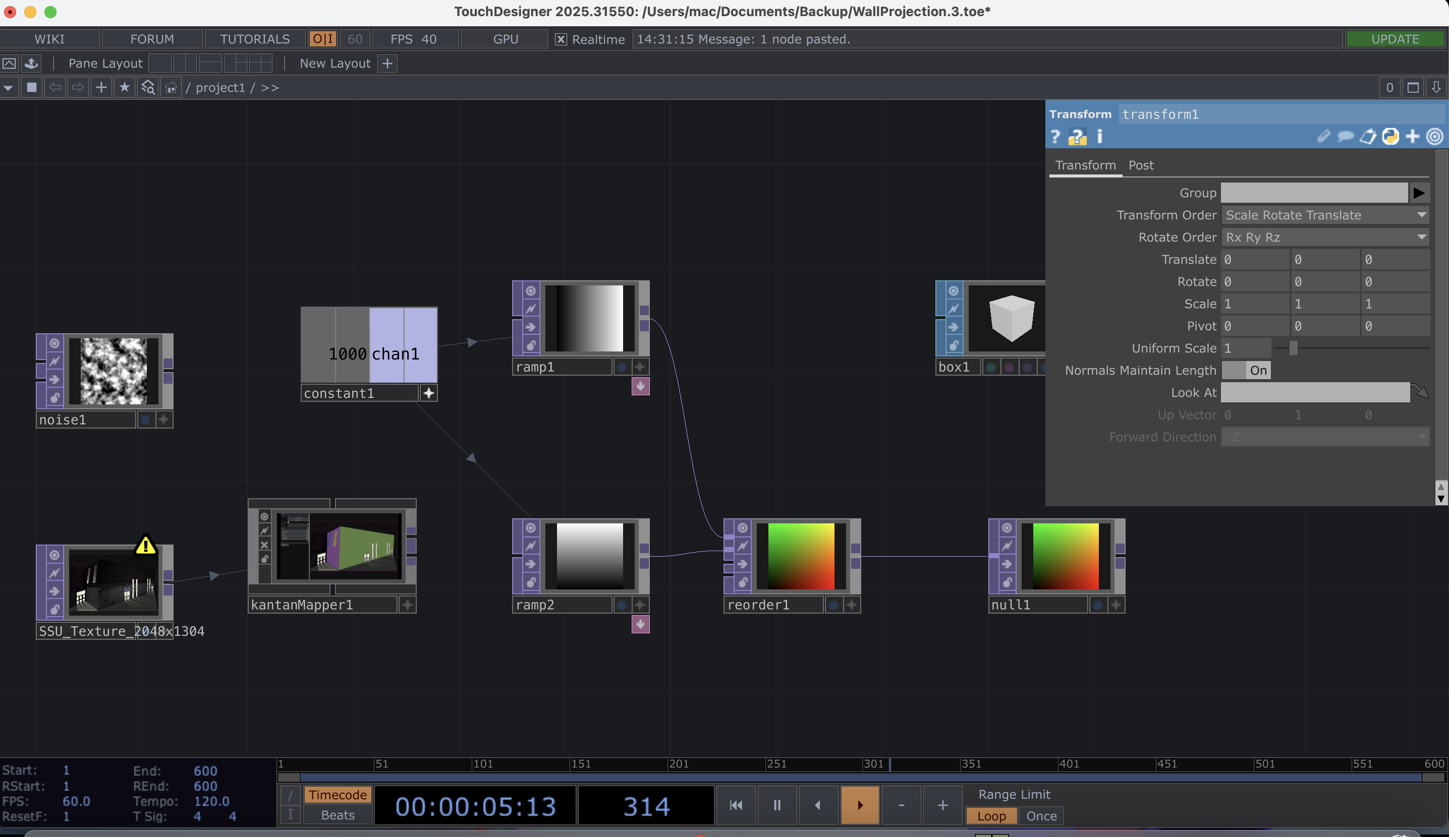The image size is (1449, 837).
Task: Toggle the Realtime checkbox in the top bar
Action: (x=560, y=39)
